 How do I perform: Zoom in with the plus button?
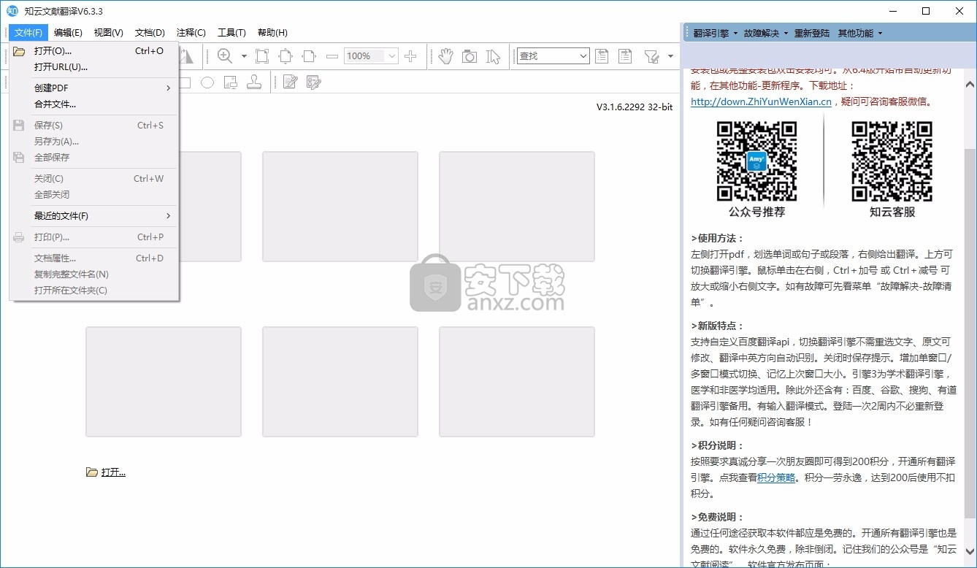pyautogui.click(x=410, y=56)
